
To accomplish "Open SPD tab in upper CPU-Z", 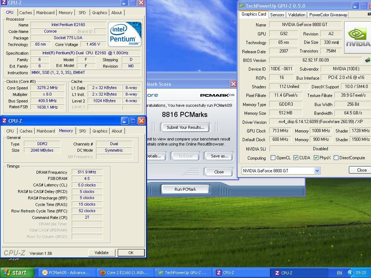I will coord(82,13).
